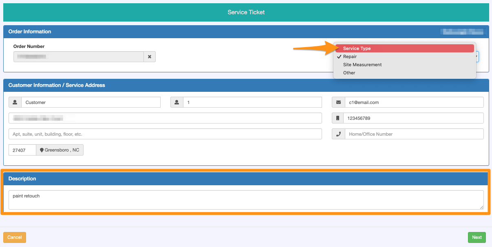Focus the Order Number field

[x=79, y=57]
